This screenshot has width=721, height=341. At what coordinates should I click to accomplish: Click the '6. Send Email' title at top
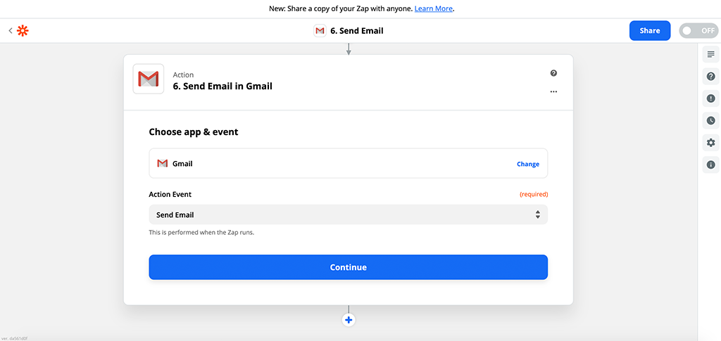pyautogui.click(x=356, y=31)
